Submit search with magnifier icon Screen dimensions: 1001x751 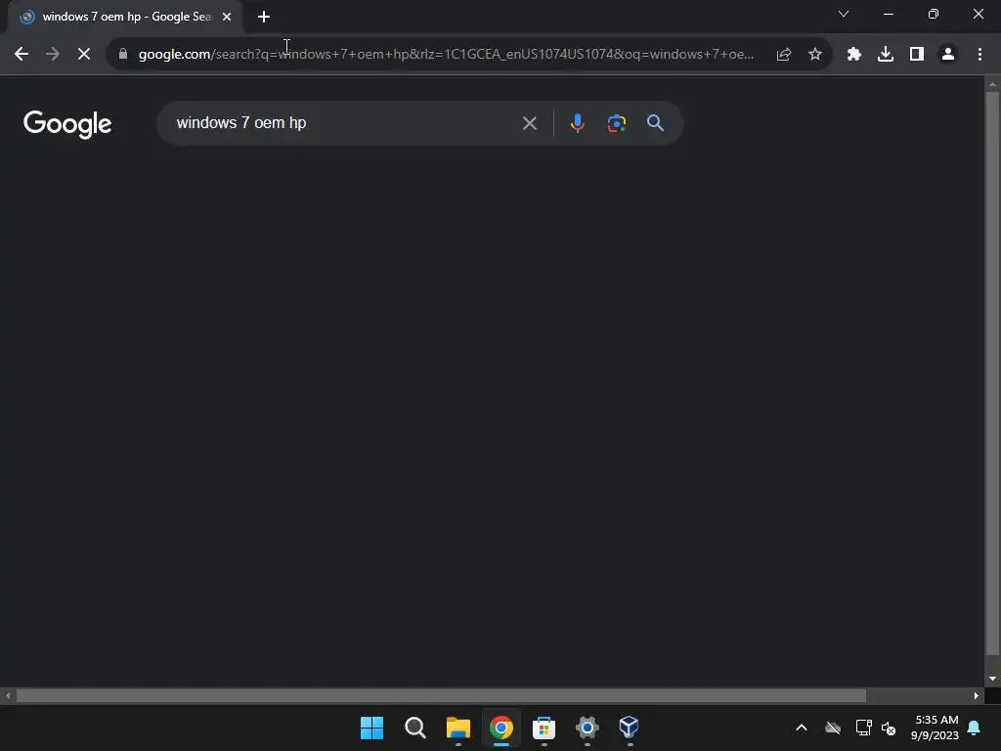(x=656, y=123)
